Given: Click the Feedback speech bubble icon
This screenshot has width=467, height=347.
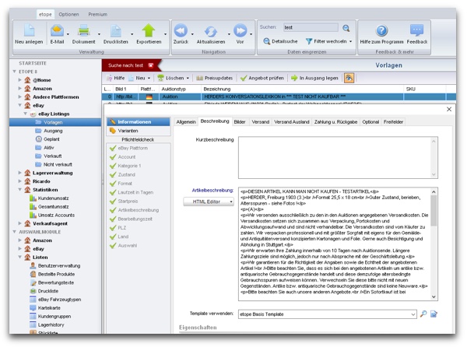Looking at the screenshot, I should point(416,30).
